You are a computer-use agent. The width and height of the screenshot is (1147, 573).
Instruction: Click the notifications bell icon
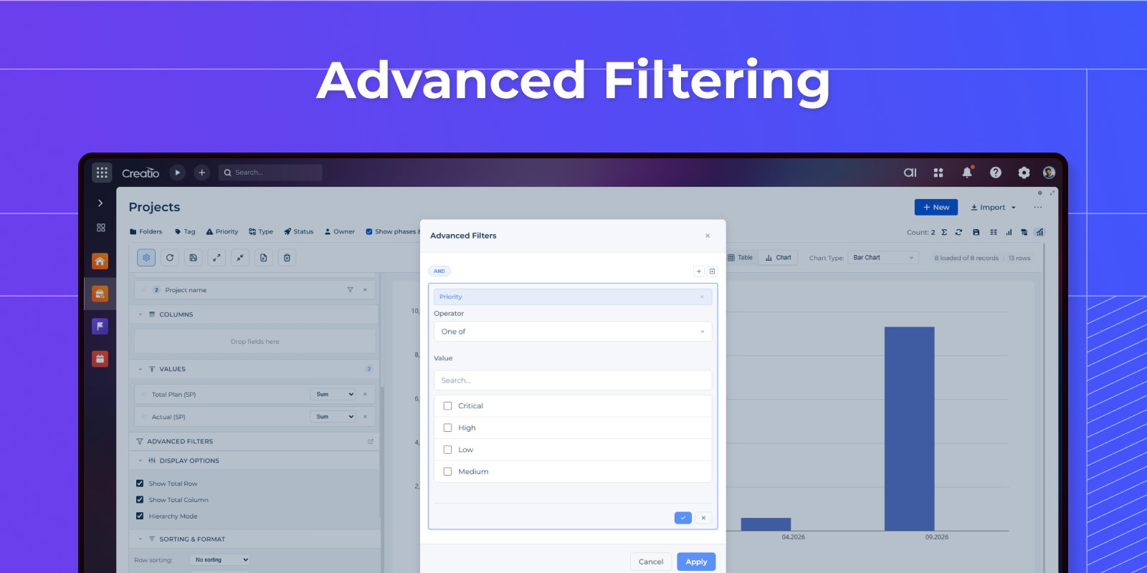(966, 173)
